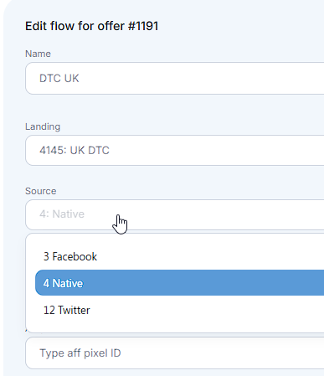This screenshot has height=376, width=324.
Task: Click empty space right of DTC UK text
Action: [x=201, y=79]
